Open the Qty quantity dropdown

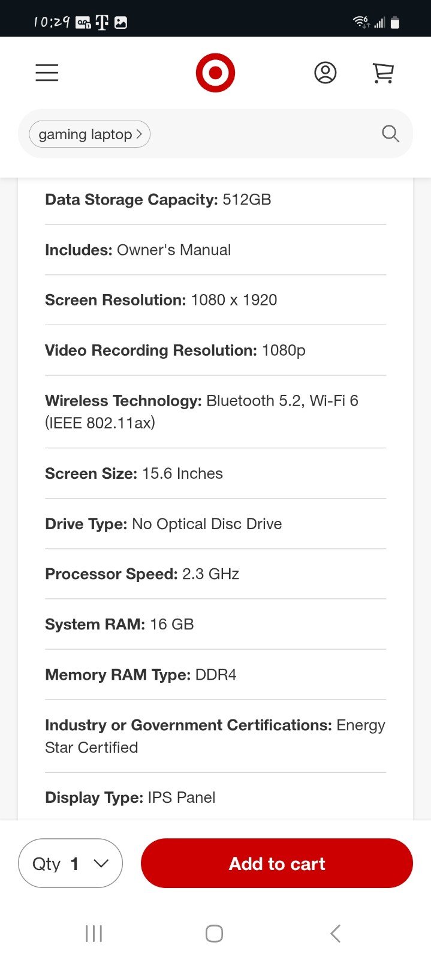click(x=71, y=863)
